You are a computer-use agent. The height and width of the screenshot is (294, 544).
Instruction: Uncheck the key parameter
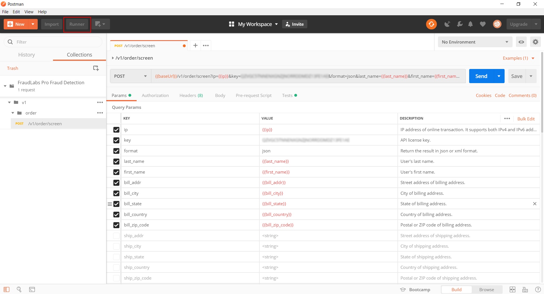(116, 140)
